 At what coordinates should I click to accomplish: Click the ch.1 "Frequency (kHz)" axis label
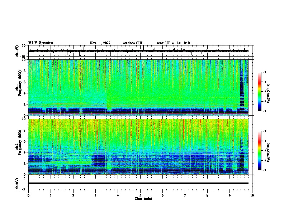point(20,83)
